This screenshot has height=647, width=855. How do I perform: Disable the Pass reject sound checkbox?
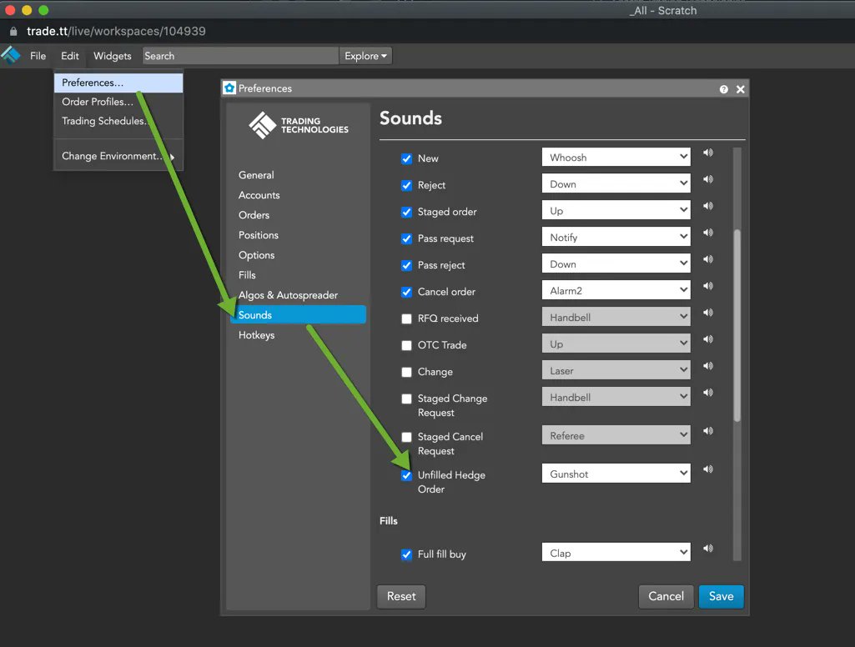tap(406, 265)
